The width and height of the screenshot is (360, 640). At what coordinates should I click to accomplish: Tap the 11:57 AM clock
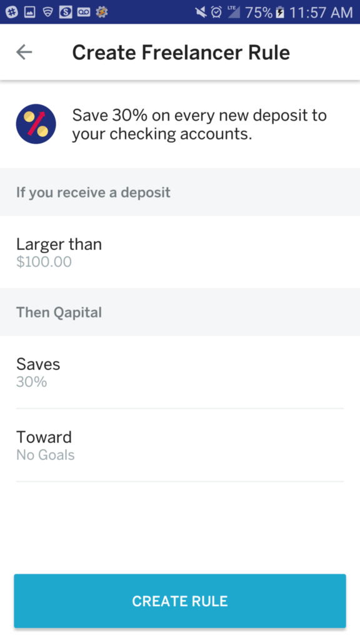pyautogui.click(x=321, y=12)
